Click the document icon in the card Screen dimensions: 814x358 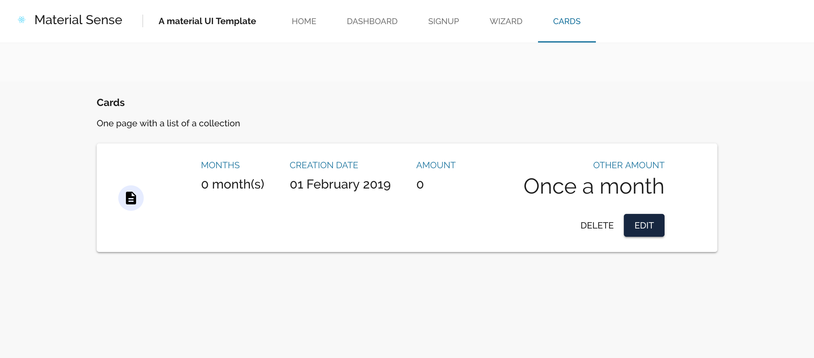pyautogui.click(x=131, y=198)
